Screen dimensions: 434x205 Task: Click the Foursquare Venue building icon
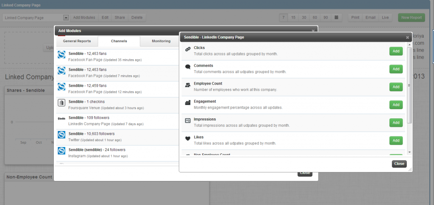click(61, 103)
